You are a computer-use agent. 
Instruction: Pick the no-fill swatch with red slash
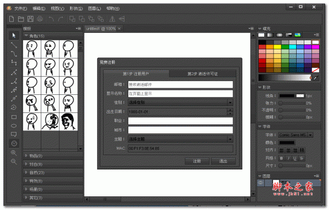click(315, 70)
